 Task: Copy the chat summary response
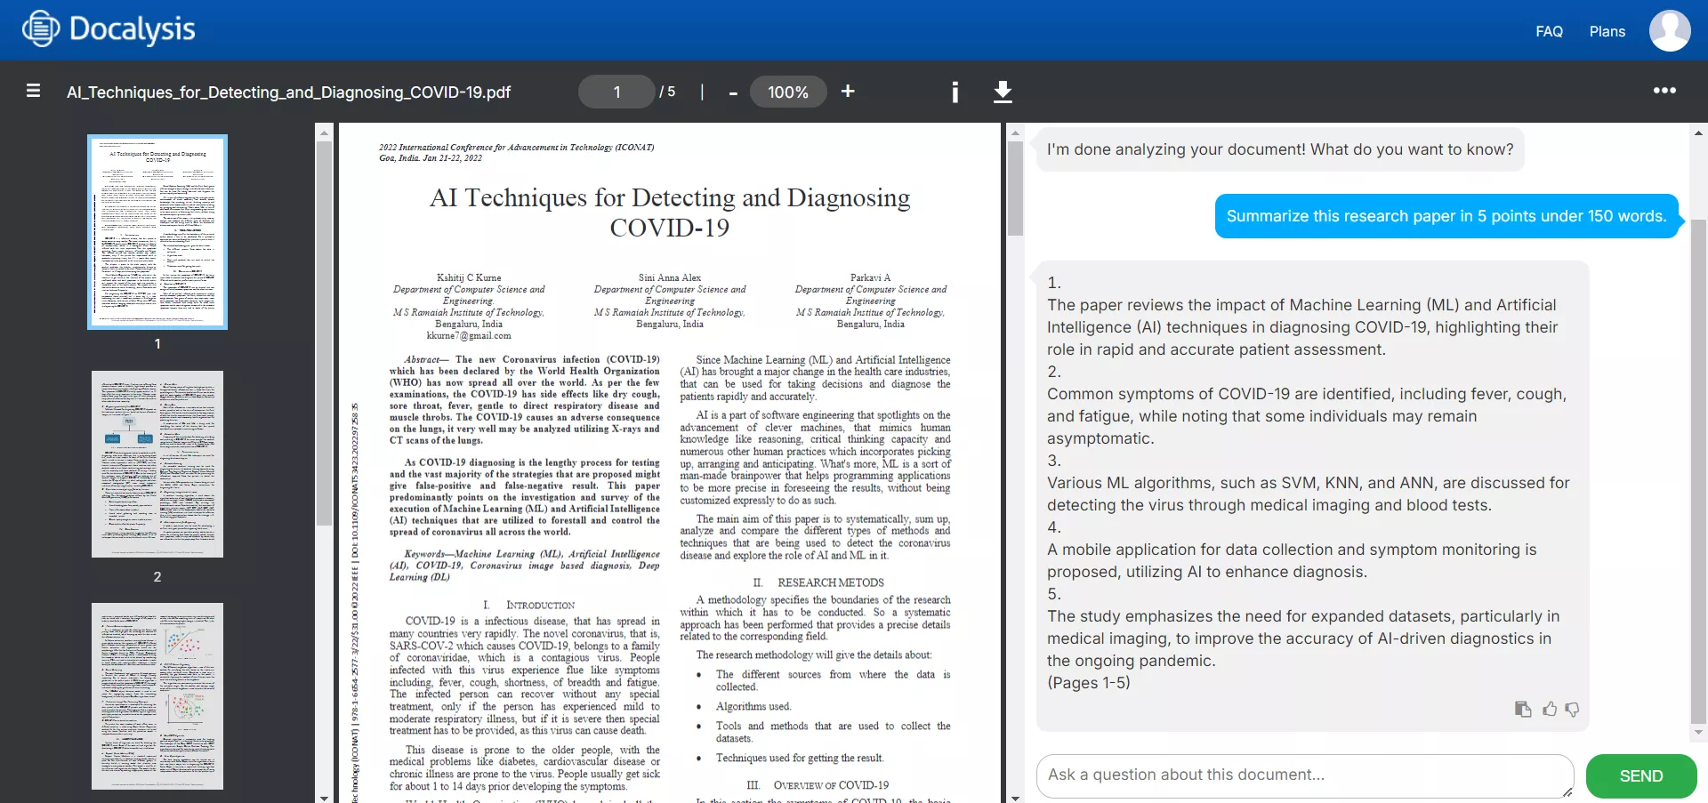(x=1522, y=709)
